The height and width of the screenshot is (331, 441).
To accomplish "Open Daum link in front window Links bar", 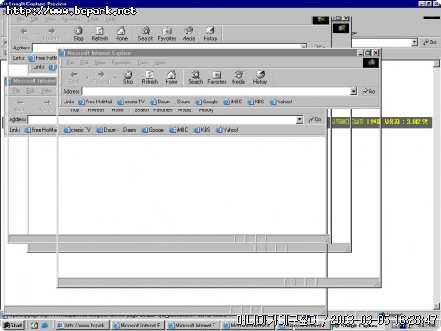I will click(x=170, y=102).
